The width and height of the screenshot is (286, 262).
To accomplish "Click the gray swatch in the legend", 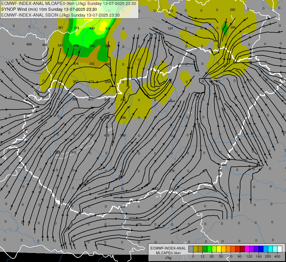I will (x=191, y=249).
